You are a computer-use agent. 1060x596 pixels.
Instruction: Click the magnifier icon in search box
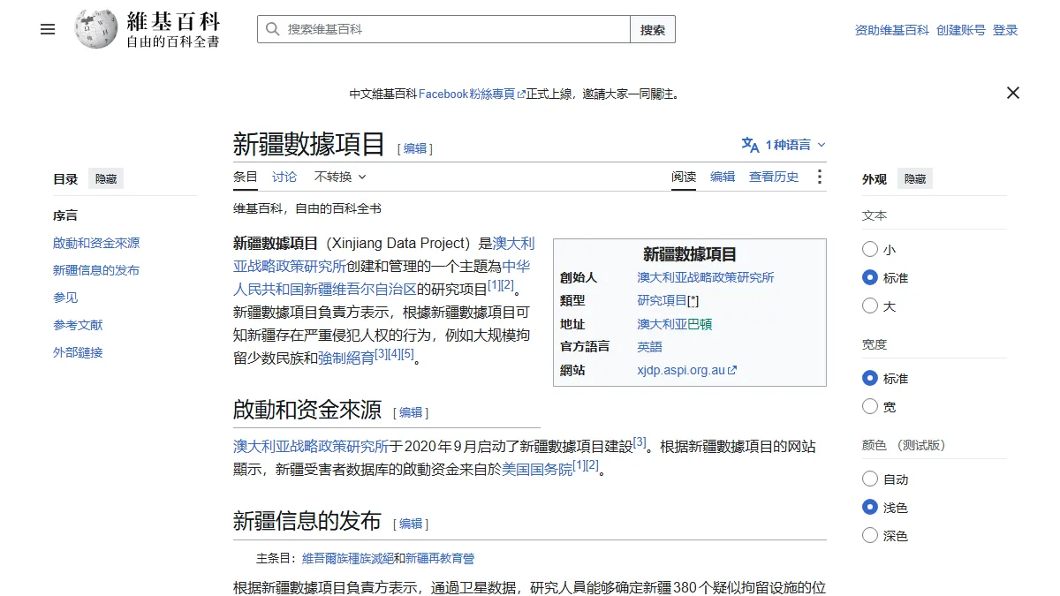point(272,29)
